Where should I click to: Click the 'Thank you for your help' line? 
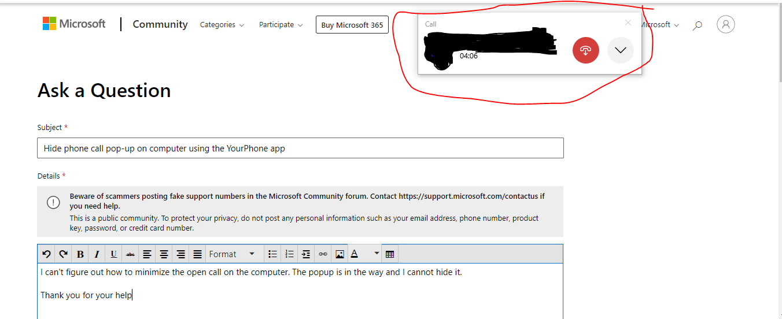click(x=86, y=295)
